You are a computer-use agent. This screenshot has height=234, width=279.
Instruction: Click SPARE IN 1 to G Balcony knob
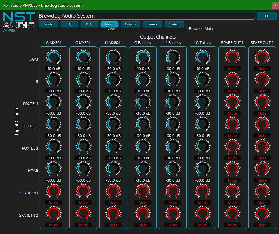tap(143, 191)
